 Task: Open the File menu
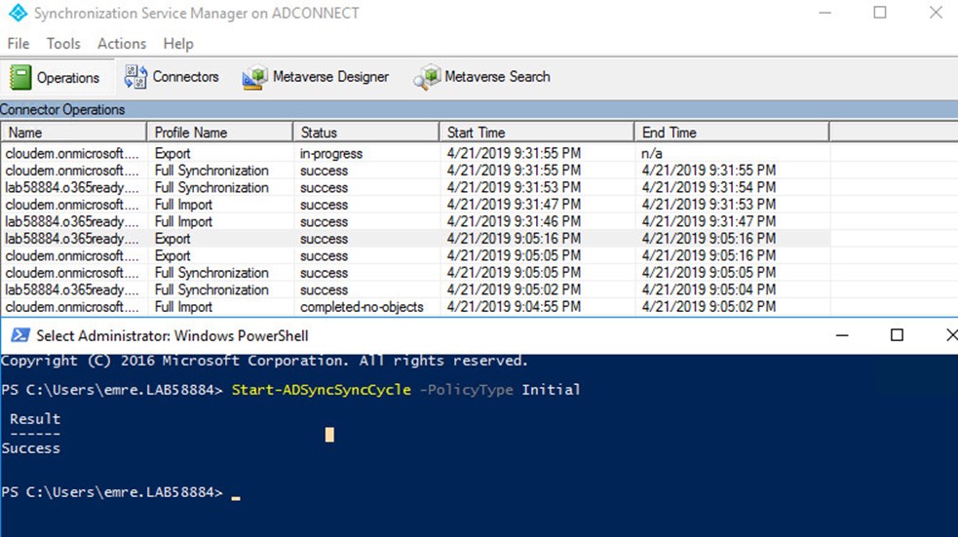pyautogui.click(x=18, y=44)
